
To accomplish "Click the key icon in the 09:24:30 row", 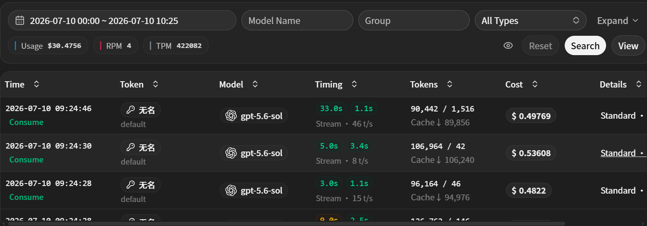I will point(130,147).
